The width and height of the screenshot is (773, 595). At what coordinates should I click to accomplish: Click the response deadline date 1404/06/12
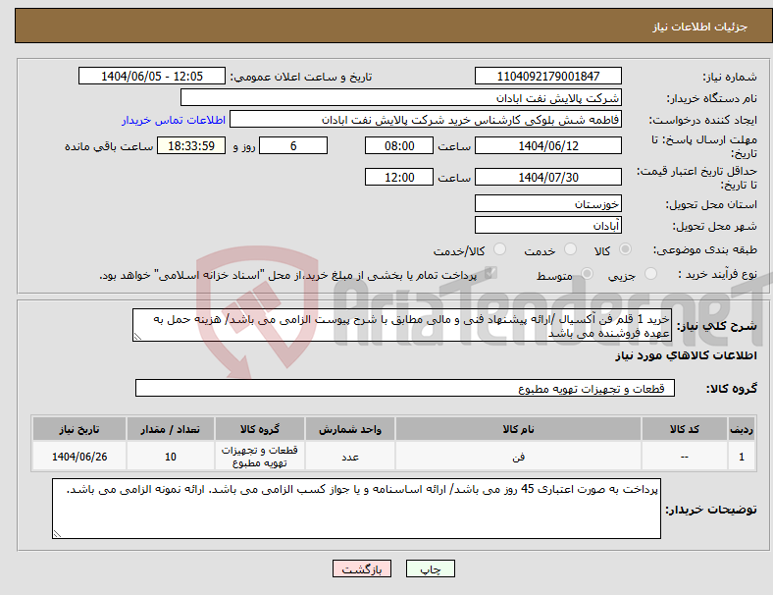(x=547, y=145)
